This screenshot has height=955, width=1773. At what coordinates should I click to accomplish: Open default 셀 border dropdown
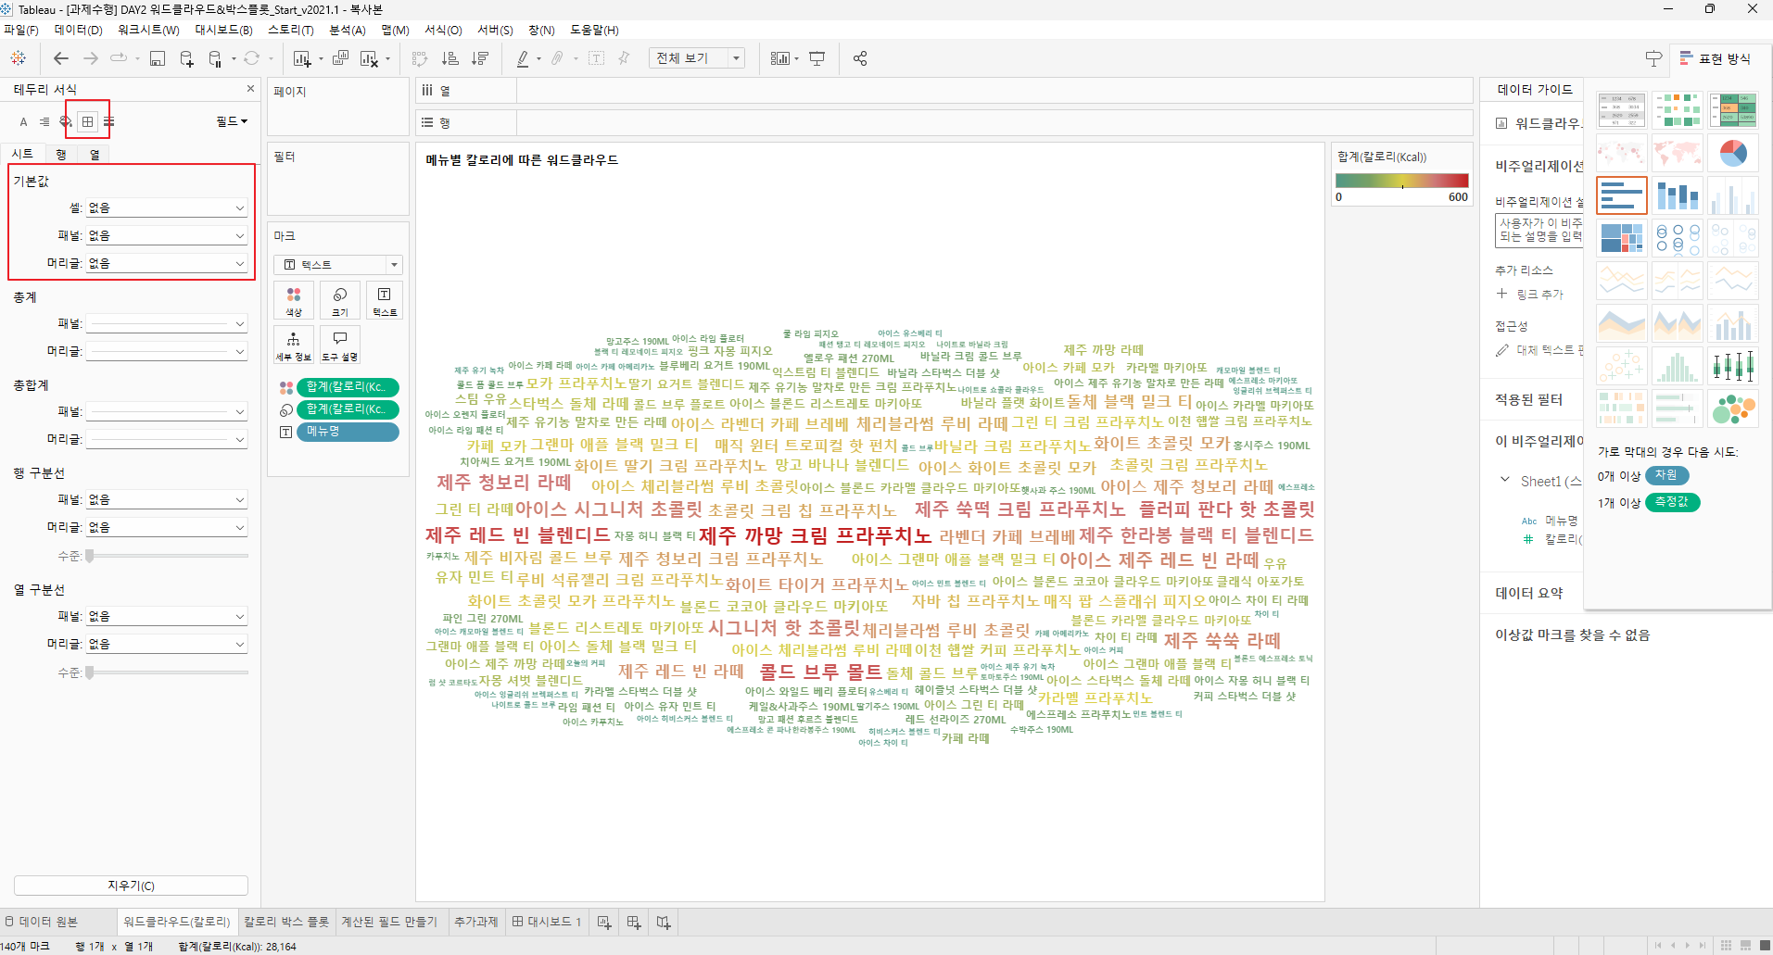[x=167, y=207]
